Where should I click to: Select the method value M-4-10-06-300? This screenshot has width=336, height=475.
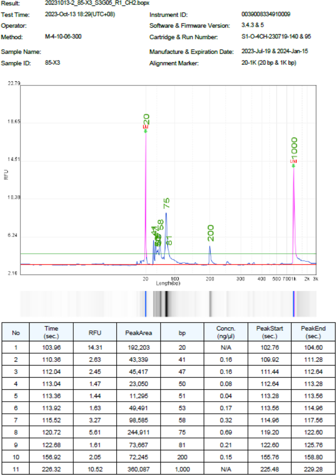63,37
